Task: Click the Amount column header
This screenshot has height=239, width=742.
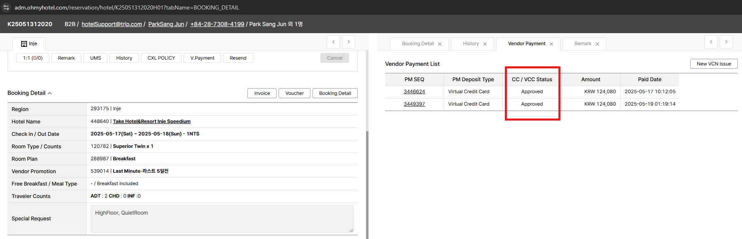Action: click(x=591, y=80)
